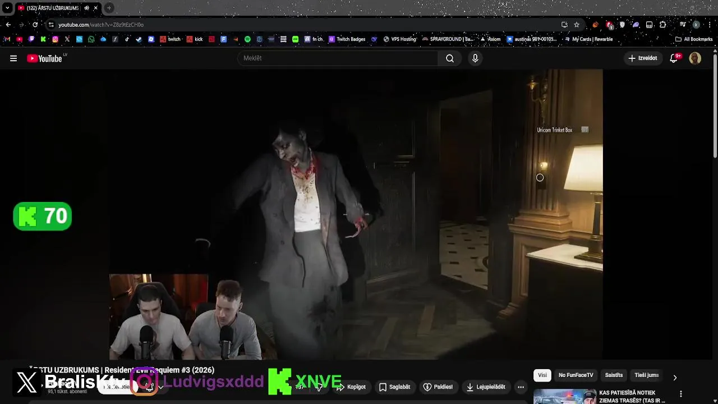Viewport: 718px width, 404px height.
Task: Open the green Kick K bookmark
Action: tap(43, 39)
